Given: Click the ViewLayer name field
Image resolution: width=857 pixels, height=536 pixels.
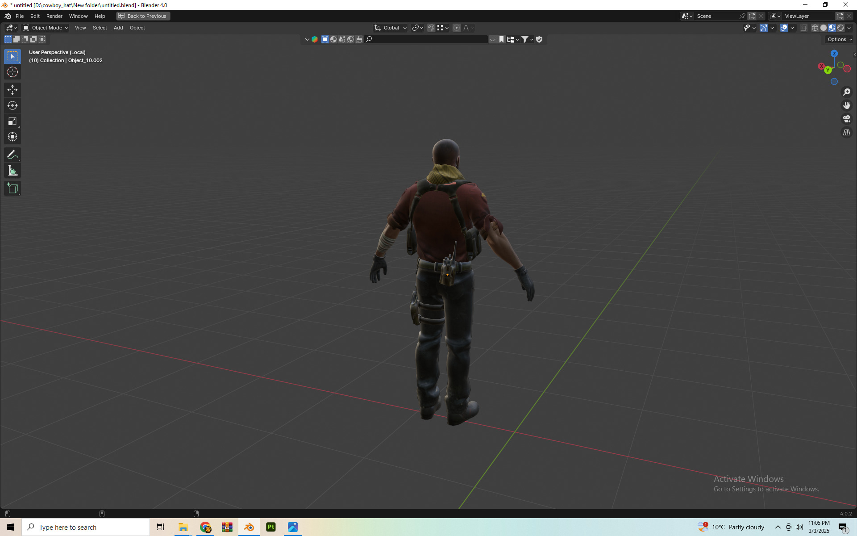Looking at the screenshot, I should tap(809, 16).
